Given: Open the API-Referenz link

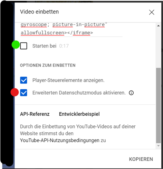Looking at the screenshot, I should pyautogui.click(x=35, y=114).
